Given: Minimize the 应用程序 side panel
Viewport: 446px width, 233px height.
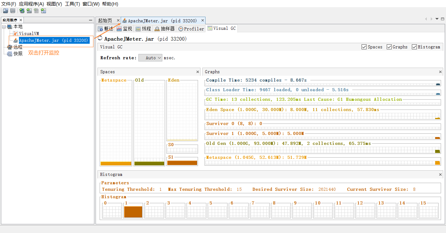Looking at the screenshot, I should point(91,20).
